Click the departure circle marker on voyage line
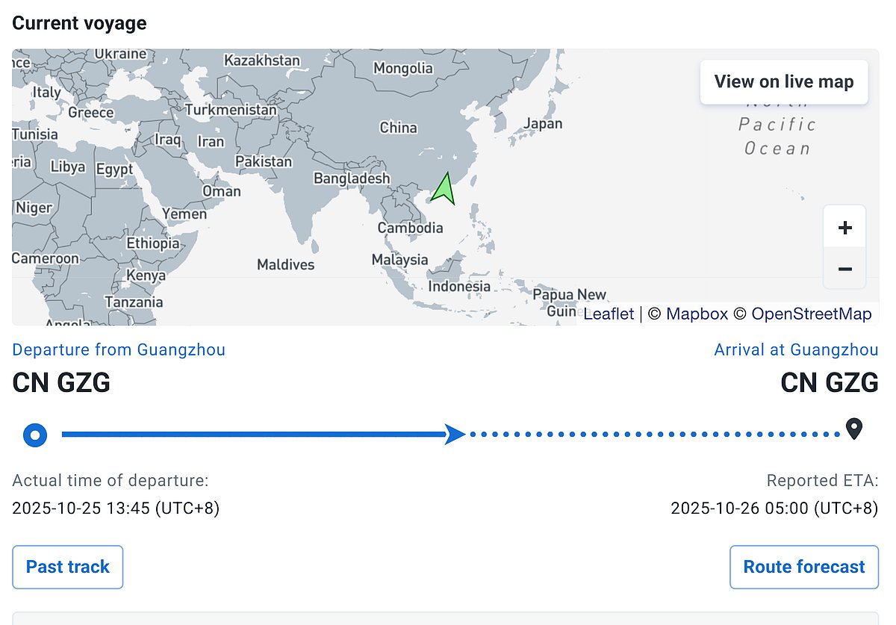 click(x=35, y=435)
